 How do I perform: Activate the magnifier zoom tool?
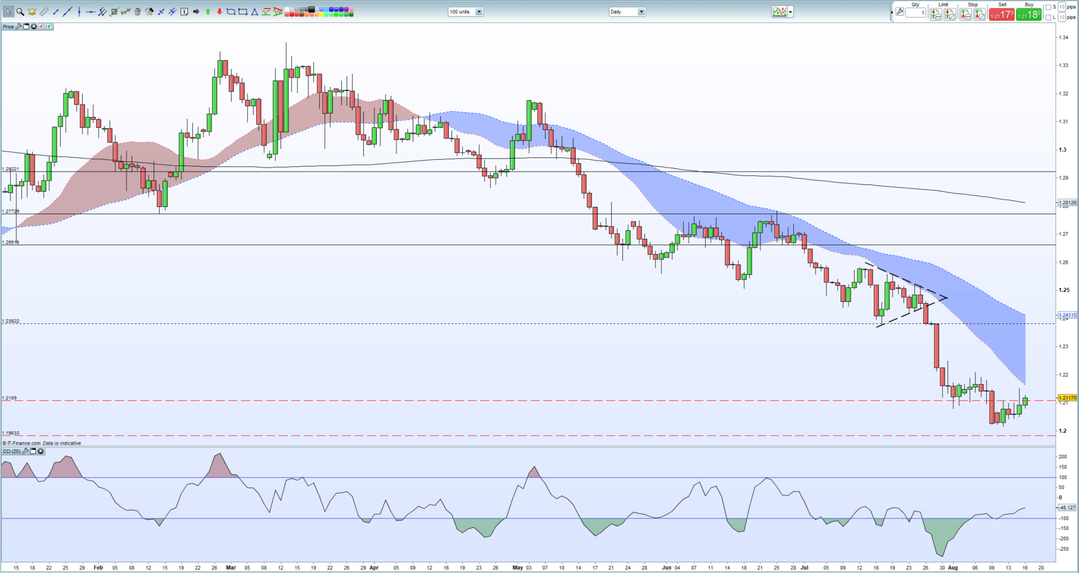[x=20, y=12]
